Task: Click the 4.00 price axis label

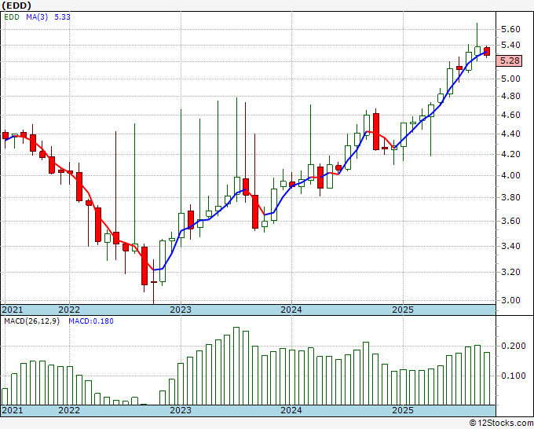Action: pos(510,176)
